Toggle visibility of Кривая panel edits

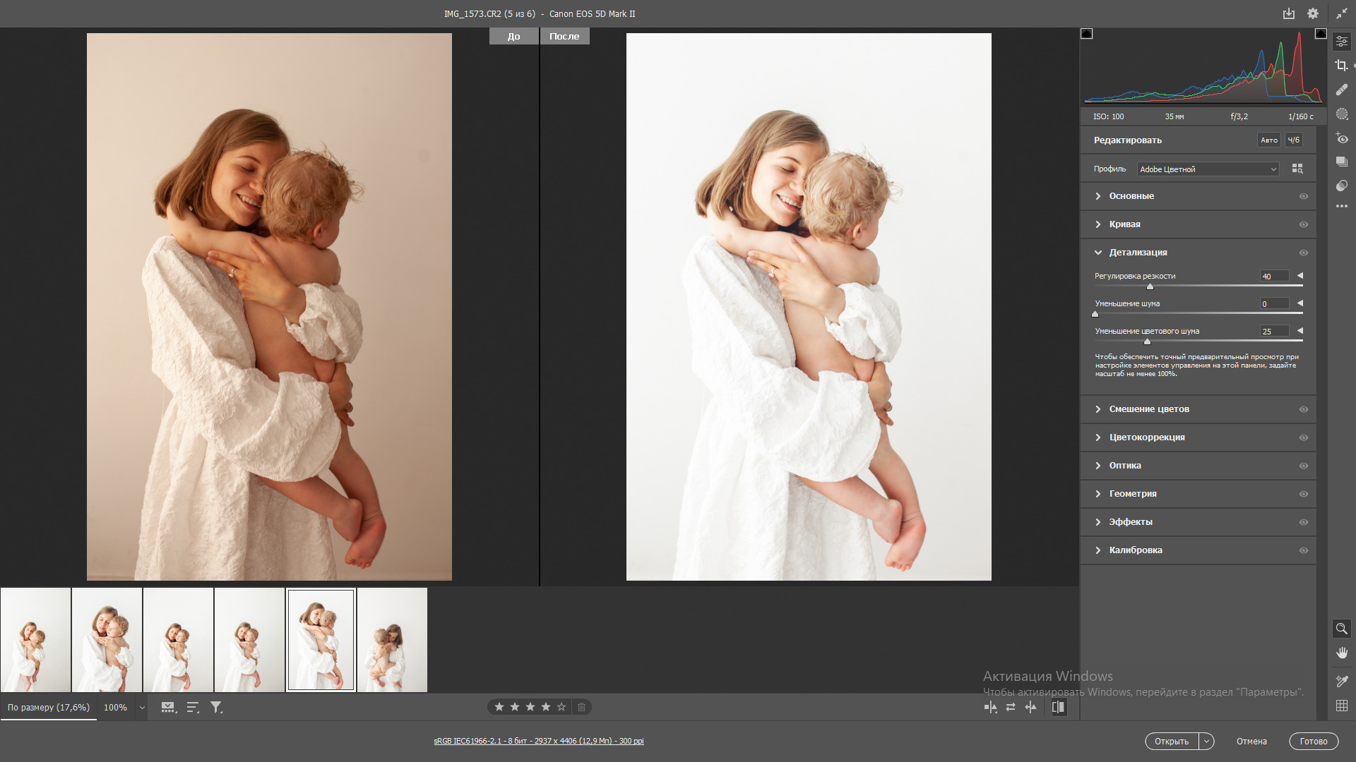click(1303, 224)
